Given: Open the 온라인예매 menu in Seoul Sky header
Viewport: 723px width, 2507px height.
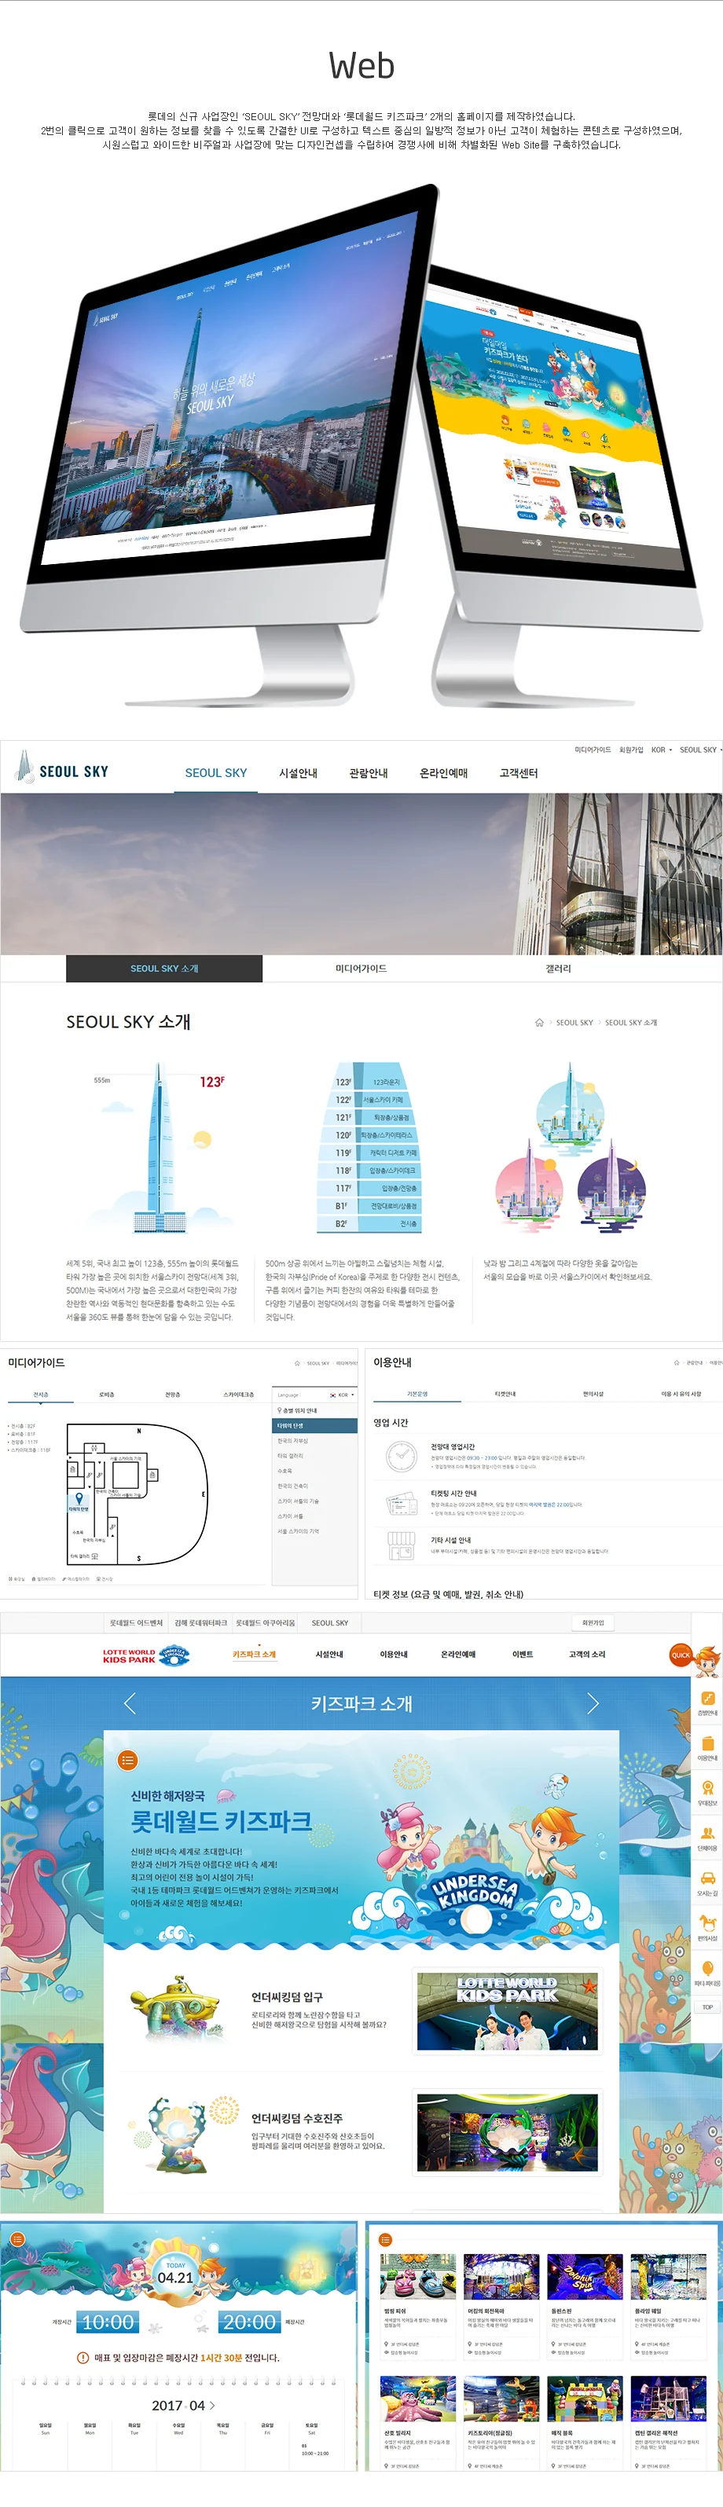Looking at the screenshot, I should (444, 773).
